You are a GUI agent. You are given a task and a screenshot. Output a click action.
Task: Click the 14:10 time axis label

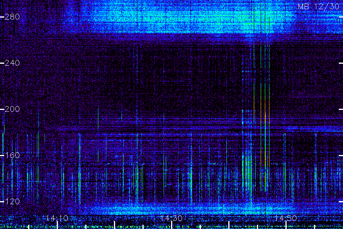pos(57,218)
